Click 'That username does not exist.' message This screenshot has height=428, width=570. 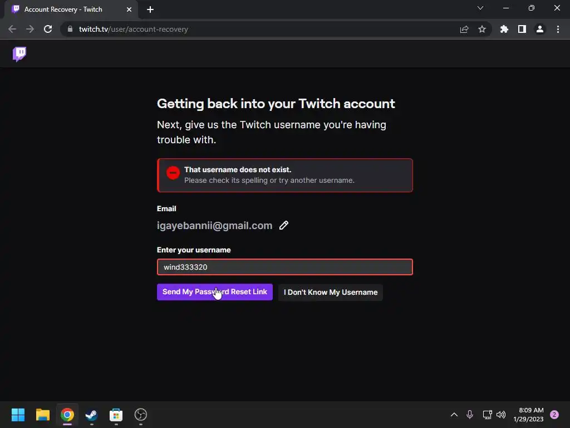tap(238, 169)
